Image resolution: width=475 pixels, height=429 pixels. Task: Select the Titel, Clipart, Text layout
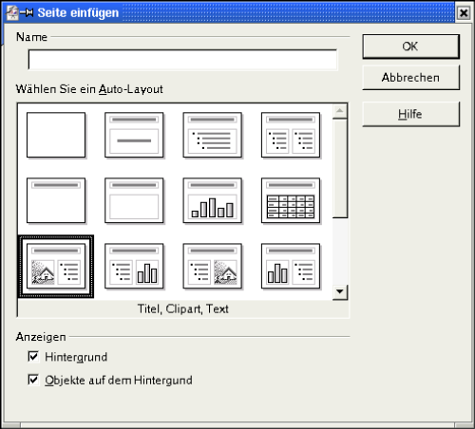pos(56,266)
